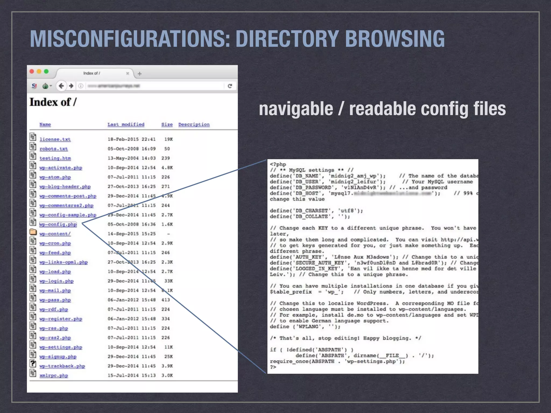Open wp-pass.php link
This screenshot has height=413, width=551.
pyautogui.click(x=55, y=300)
